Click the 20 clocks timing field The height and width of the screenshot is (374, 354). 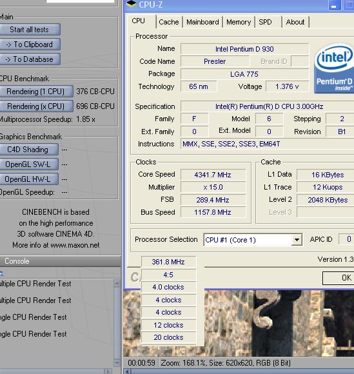(x=169, y=337)
